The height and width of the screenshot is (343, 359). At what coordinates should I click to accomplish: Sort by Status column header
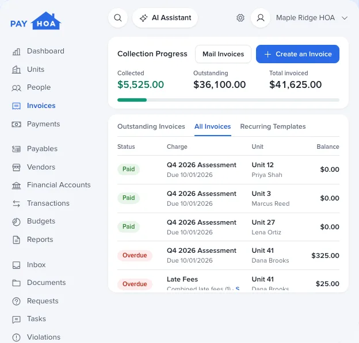coord(126,147)
